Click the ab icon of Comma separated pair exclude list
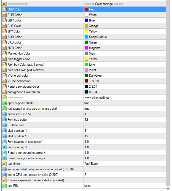Image resolution: width=172 pixels, height=191 pixels. 4,180
